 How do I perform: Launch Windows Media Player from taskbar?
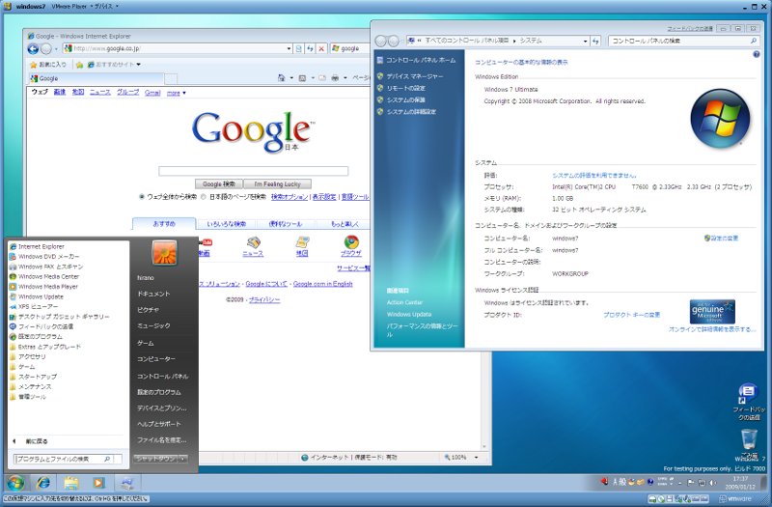[98, 484]
